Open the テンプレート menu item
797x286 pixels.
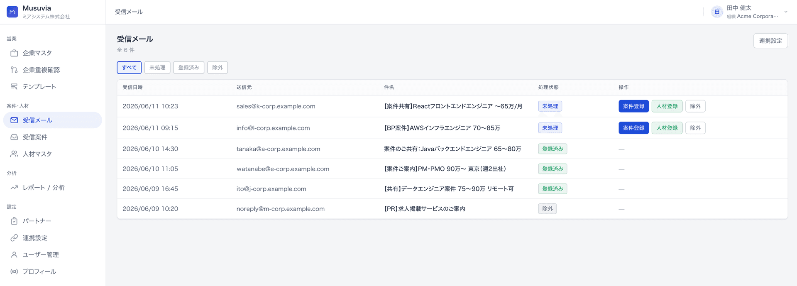(x=53, y=87)
